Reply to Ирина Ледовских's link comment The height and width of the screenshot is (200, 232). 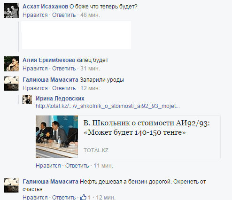[77, 166]
